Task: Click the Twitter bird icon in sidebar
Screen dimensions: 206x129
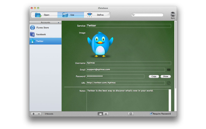Action: pyautogui.click(x=32, y=41)
